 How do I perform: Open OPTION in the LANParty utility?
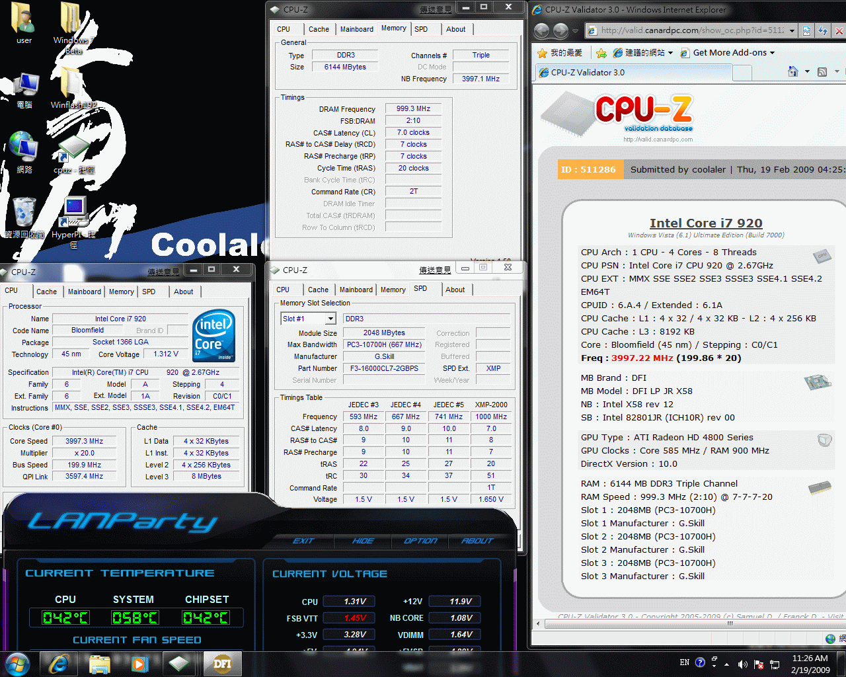tap(421, 541)
